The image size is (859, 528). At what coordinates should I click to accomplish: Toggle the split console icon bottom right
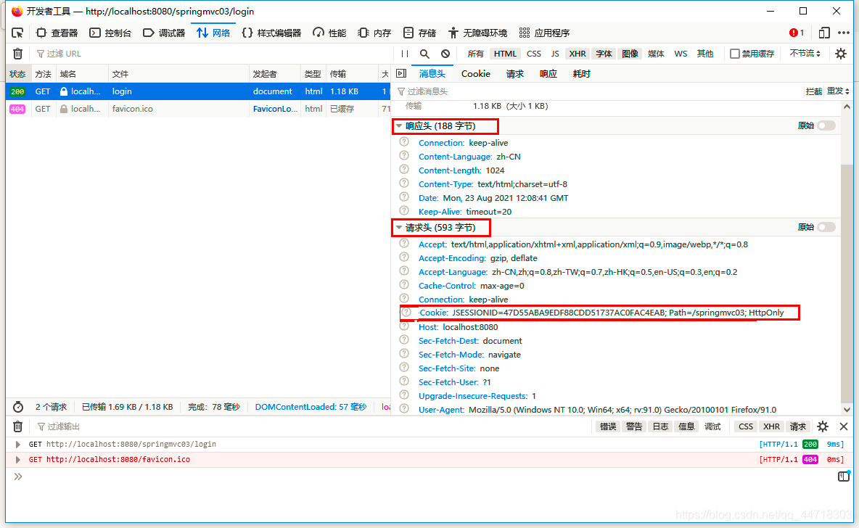pos(843,477)
